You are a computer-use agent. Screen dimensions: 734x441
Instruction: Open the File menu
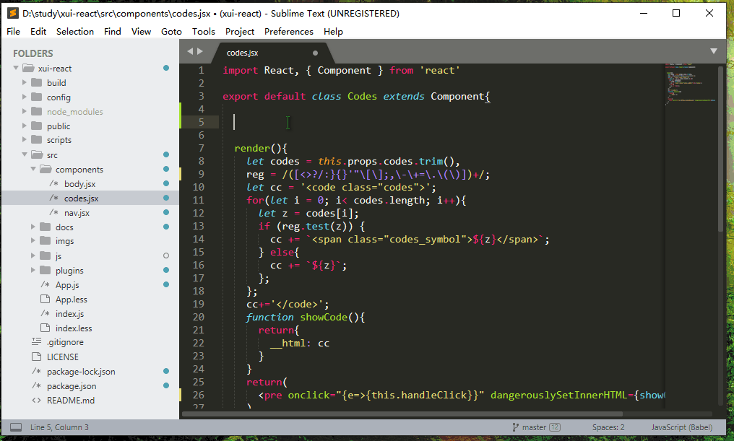pyautogui.click(x=13, y=31)
